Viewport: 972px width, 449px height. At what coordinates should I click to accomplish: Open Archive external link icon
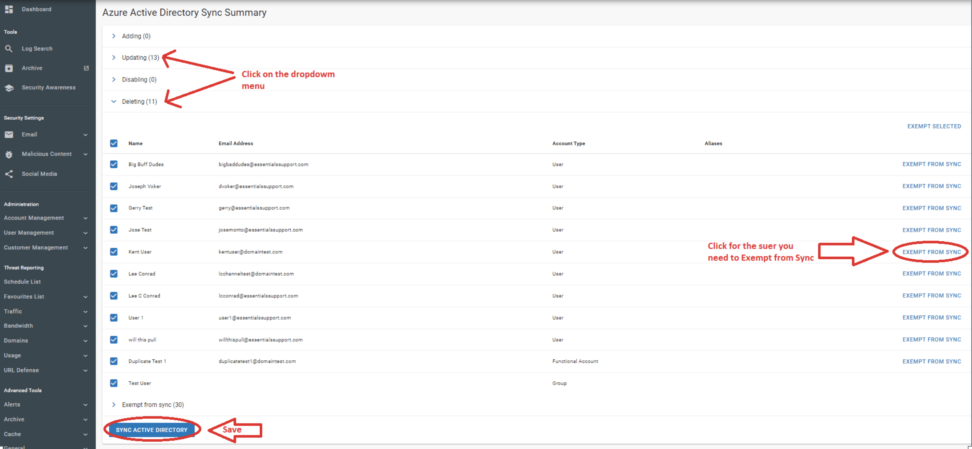[x=86, y=68]
